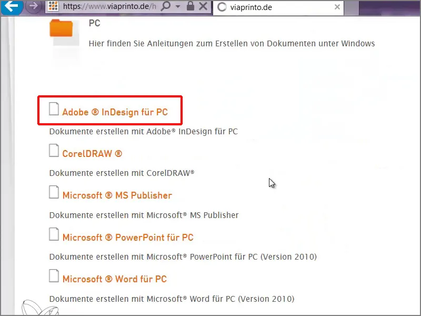
Task: Click the document icon beside MS Publisher
Action: click(x=54, y=192)
